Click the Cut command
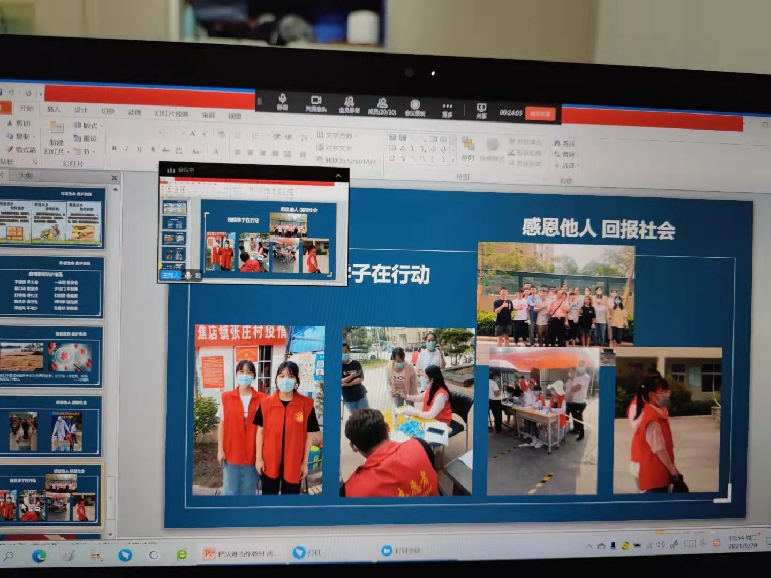771x578 pixels. pos(19,124)
